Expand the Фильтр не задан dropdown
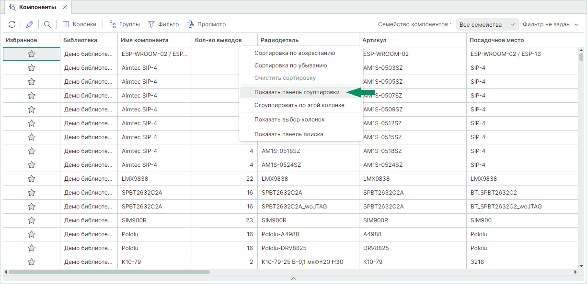This screenshot has width=587, height=284. click(551, 24)
